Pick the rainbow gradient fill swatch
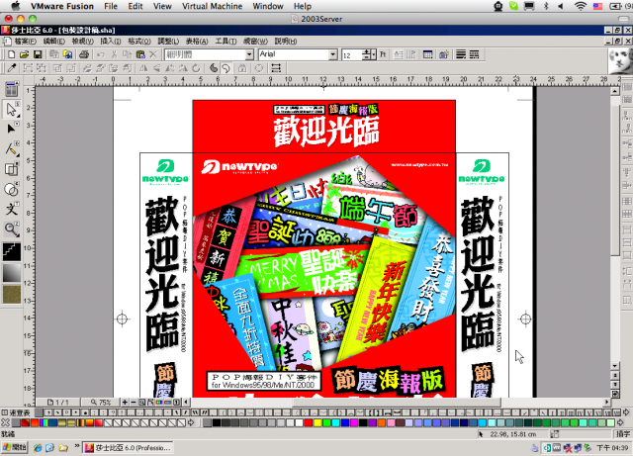633x456 pixels. [x=44, y=423]
